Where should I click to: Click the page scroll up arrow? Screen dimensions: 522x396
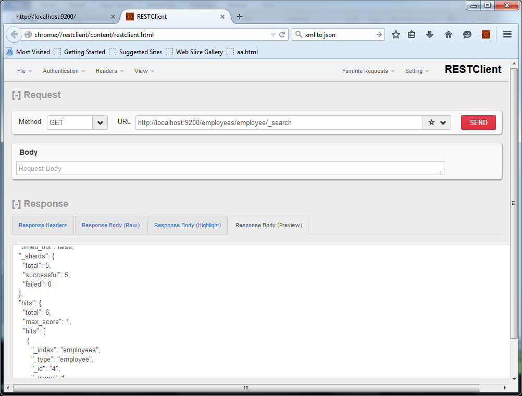tap(514, 63)
